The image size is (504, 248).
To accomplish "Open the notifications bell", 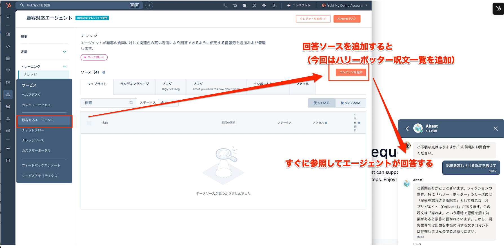I will pyautogui.click(x=274, y=5).
